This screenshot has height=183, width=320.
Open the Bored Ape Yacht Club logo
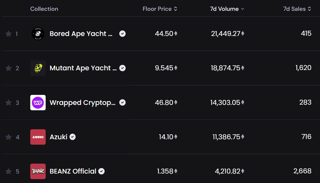(x=38, y=34)
